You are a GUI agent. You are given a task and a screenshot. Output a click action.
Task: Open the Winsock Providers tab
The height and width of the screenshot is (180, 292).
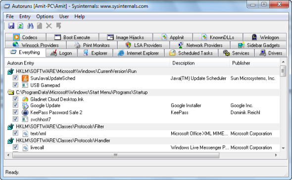click(x=36, y=45)
